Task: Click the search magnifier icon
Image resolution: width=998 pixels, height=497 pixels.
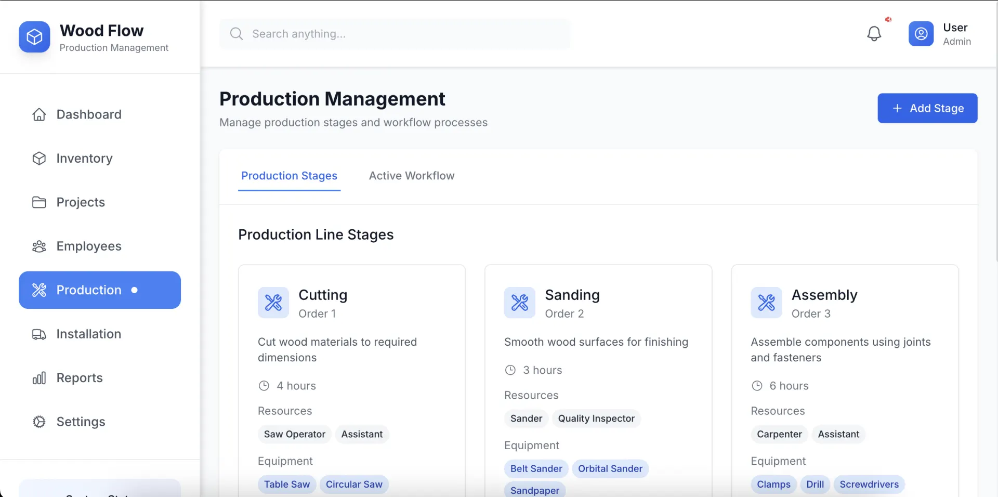Action: pyautogui.click(x=237, y=34)
